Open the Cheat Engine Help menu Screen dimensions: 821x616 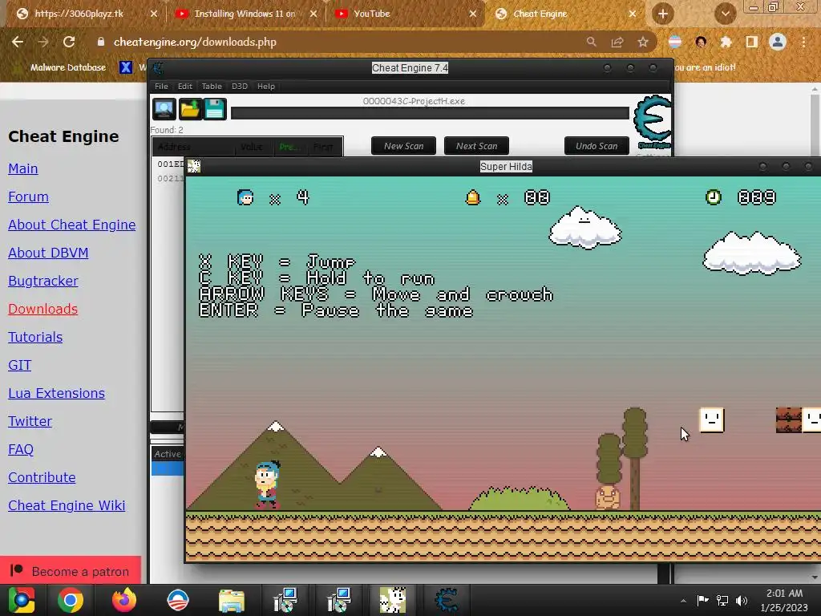pos(266,87)
